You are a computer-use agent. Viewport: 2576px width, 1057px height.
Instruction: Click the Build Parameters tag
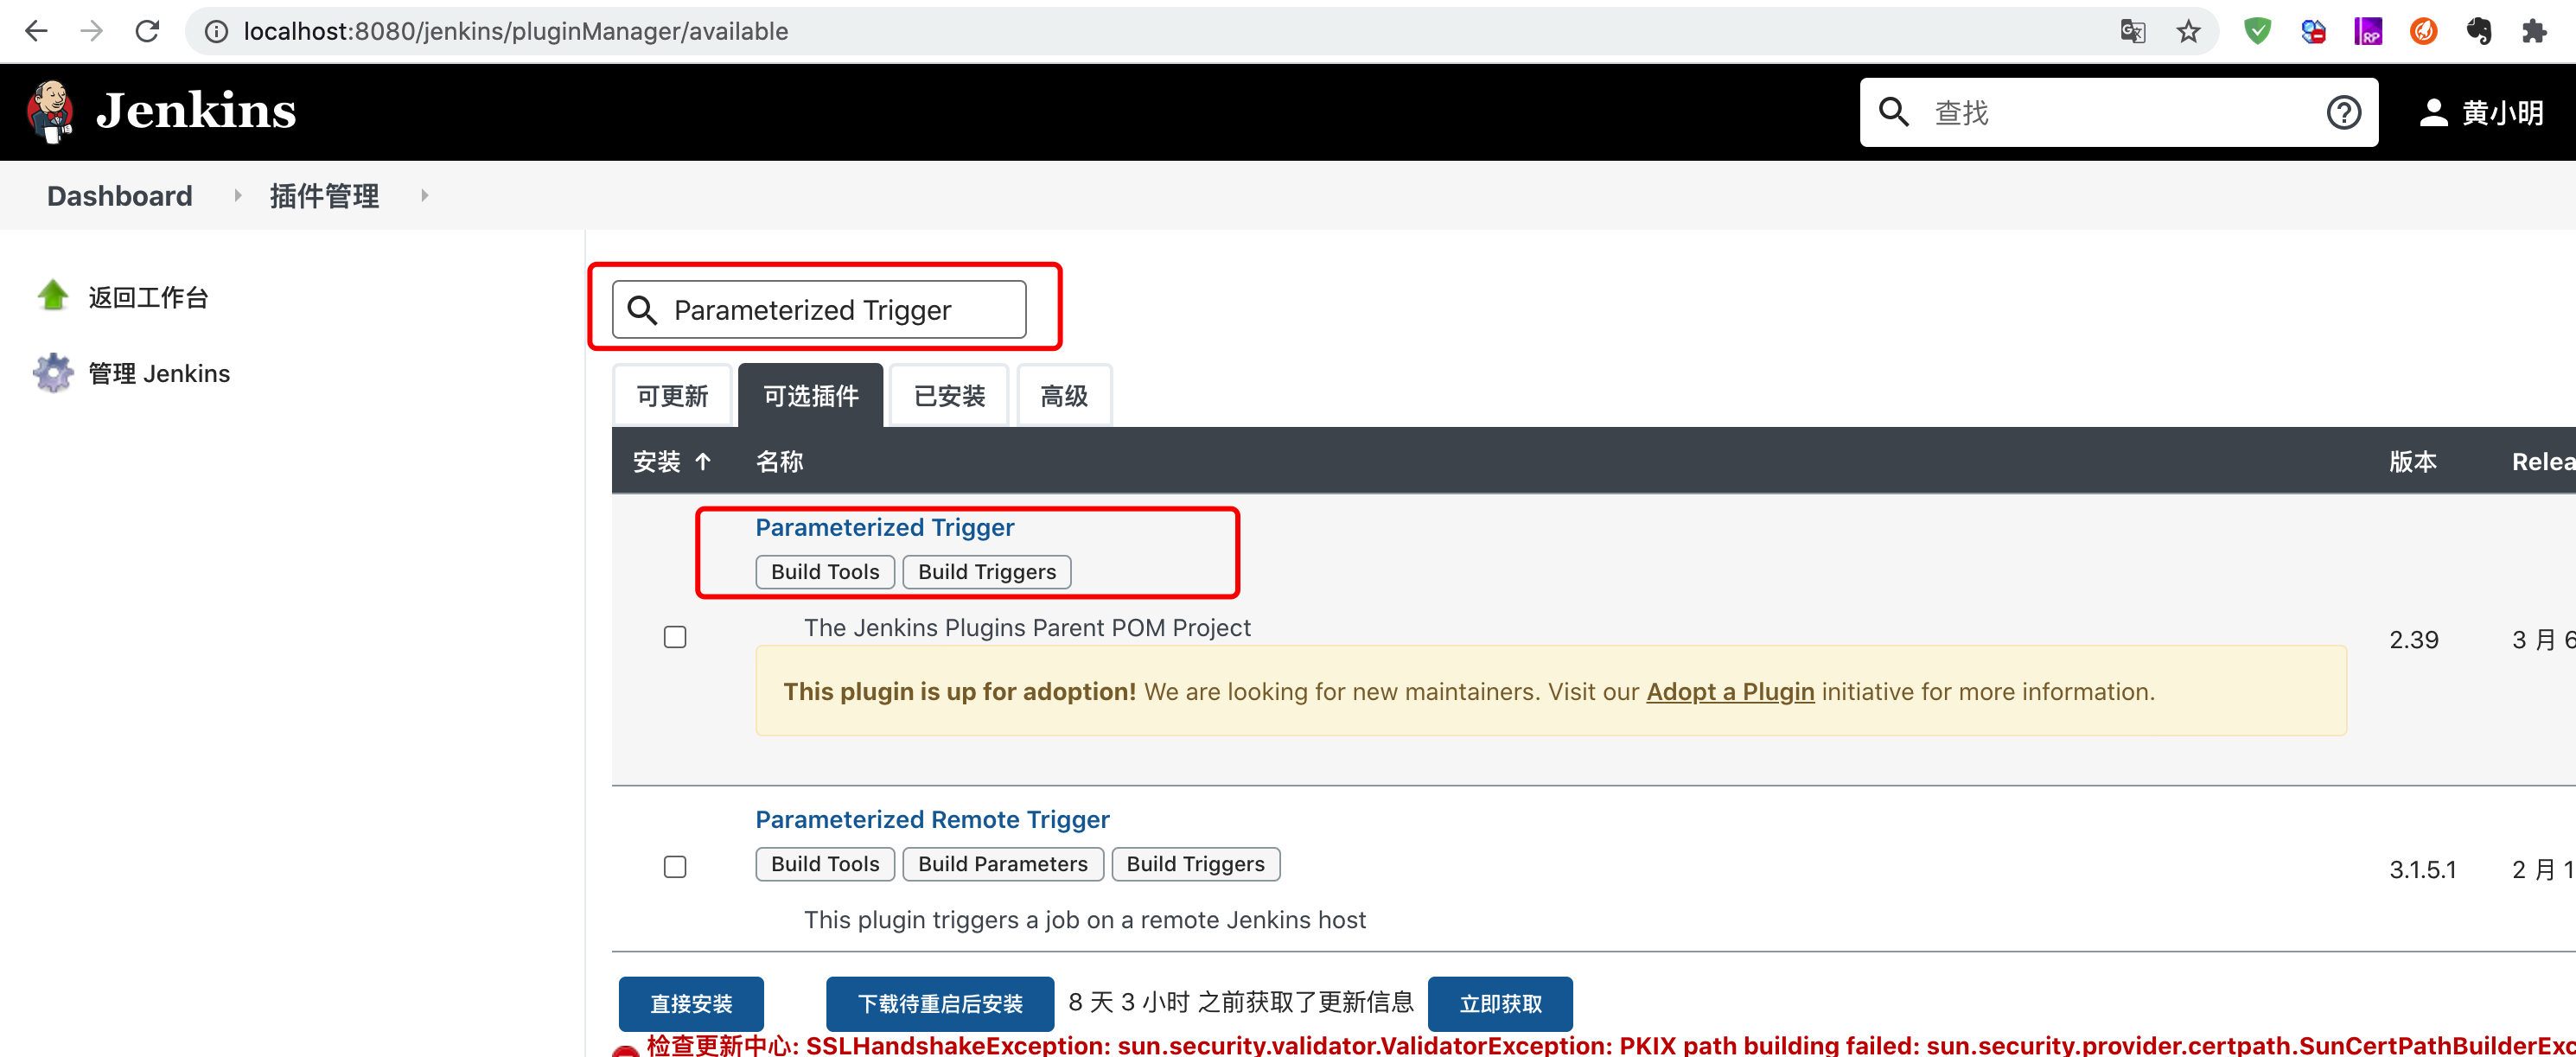point(1003,863)
